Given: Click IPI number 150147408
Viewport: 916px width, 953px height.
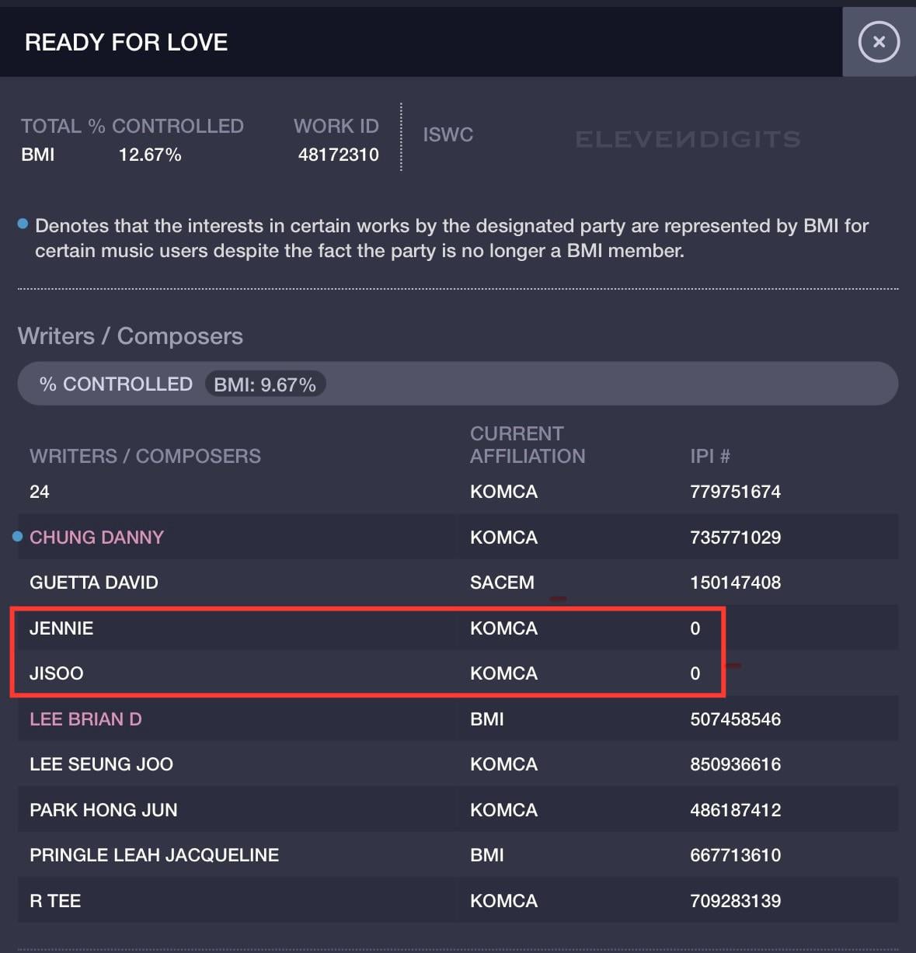Looking at the screenshot, I should coord(735,583).
